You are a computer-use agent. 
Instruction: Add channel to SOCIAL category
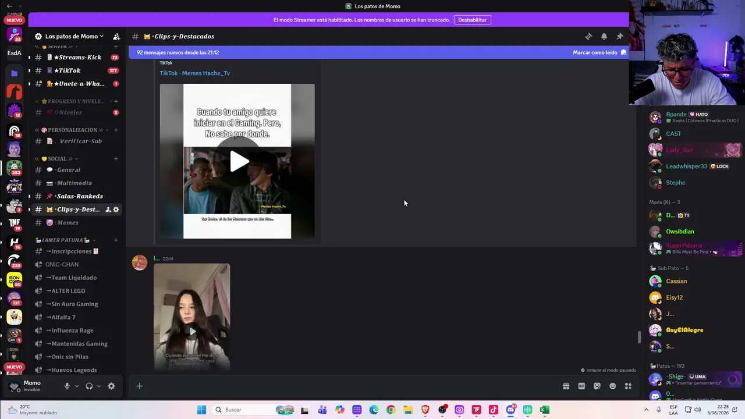[116, 159]
